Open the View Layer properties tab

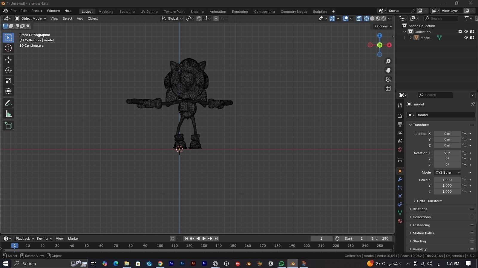400,133
